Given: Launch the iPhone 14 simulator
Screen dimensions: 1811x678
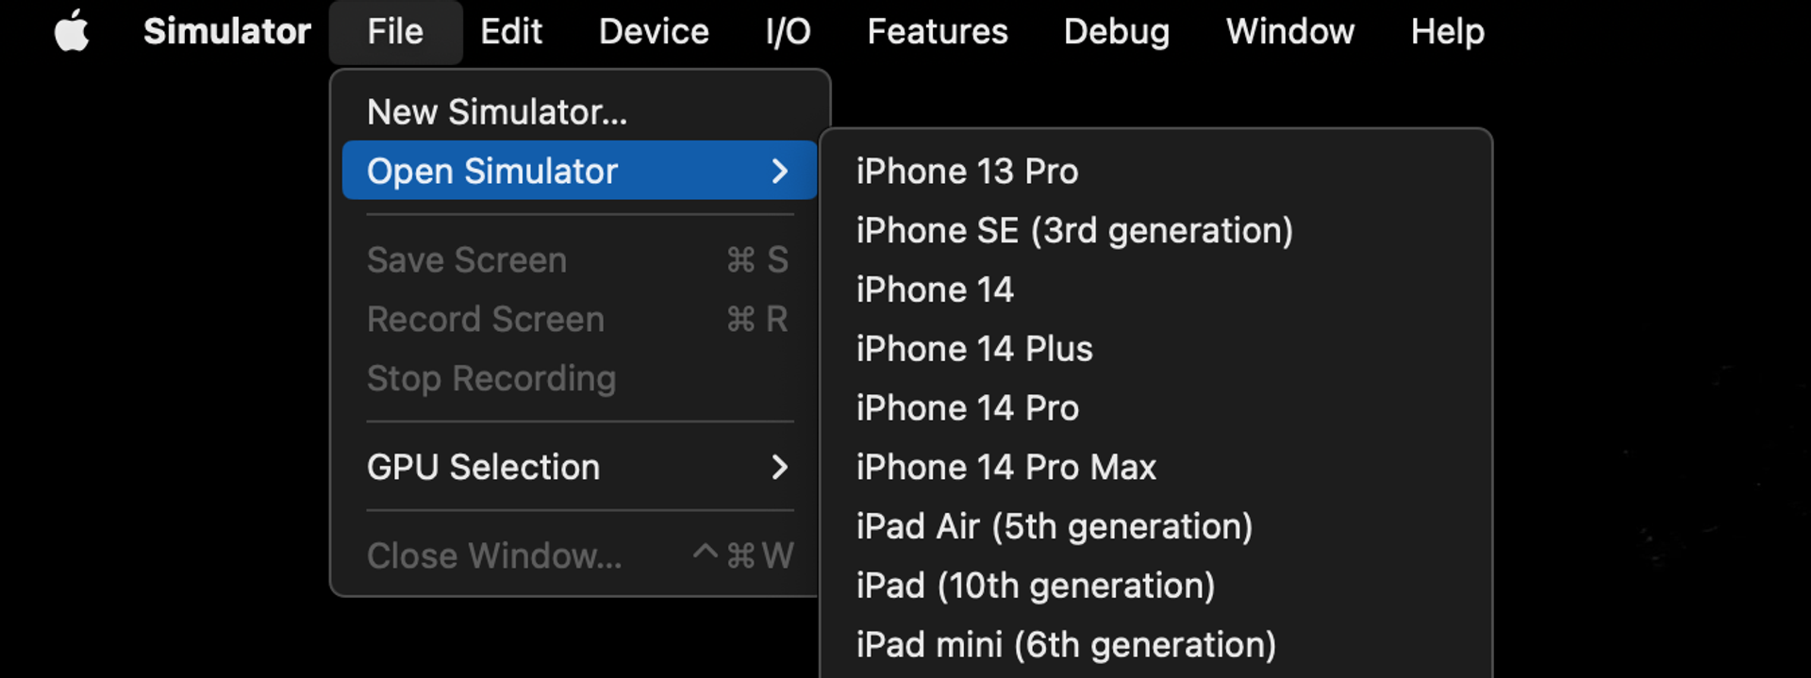Looking at the screenshot, I should [1156, 289].
